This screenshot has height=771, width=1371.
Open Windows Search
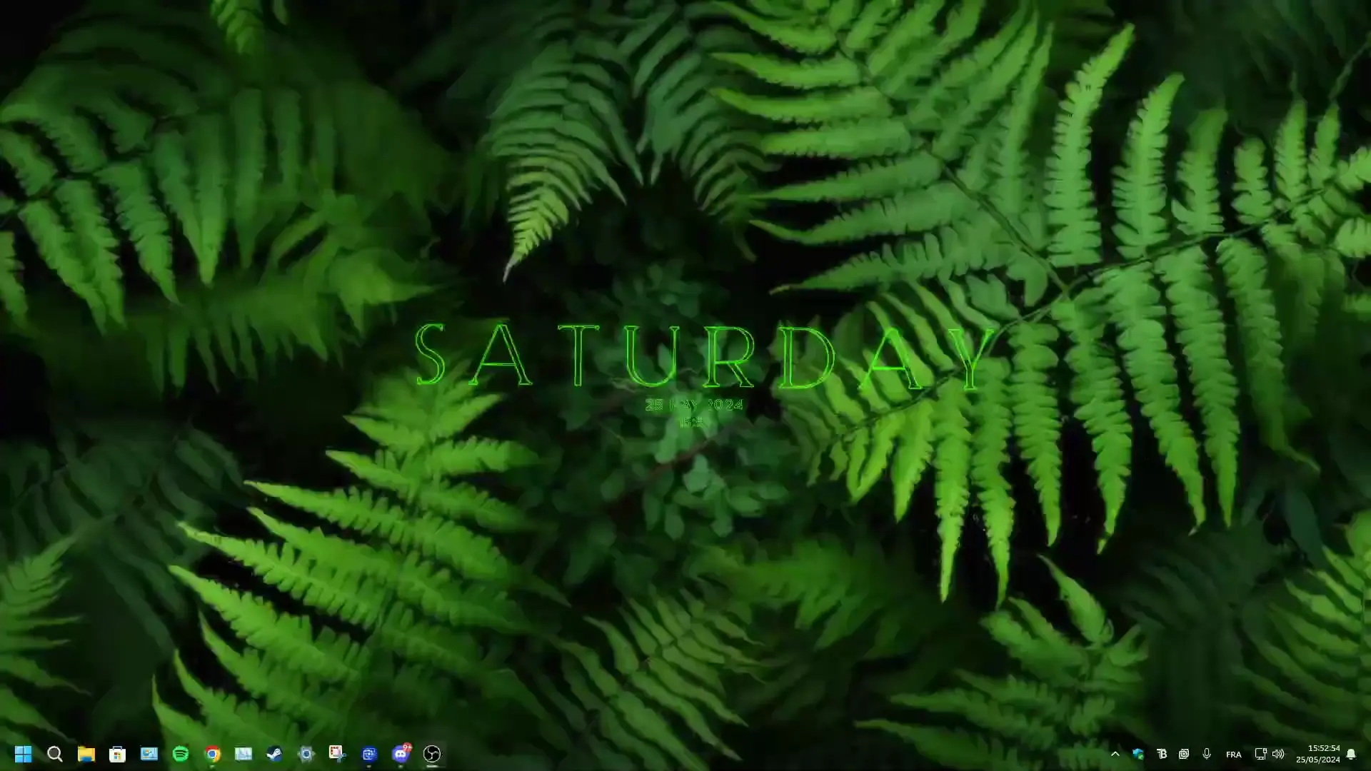coord(55,753)
